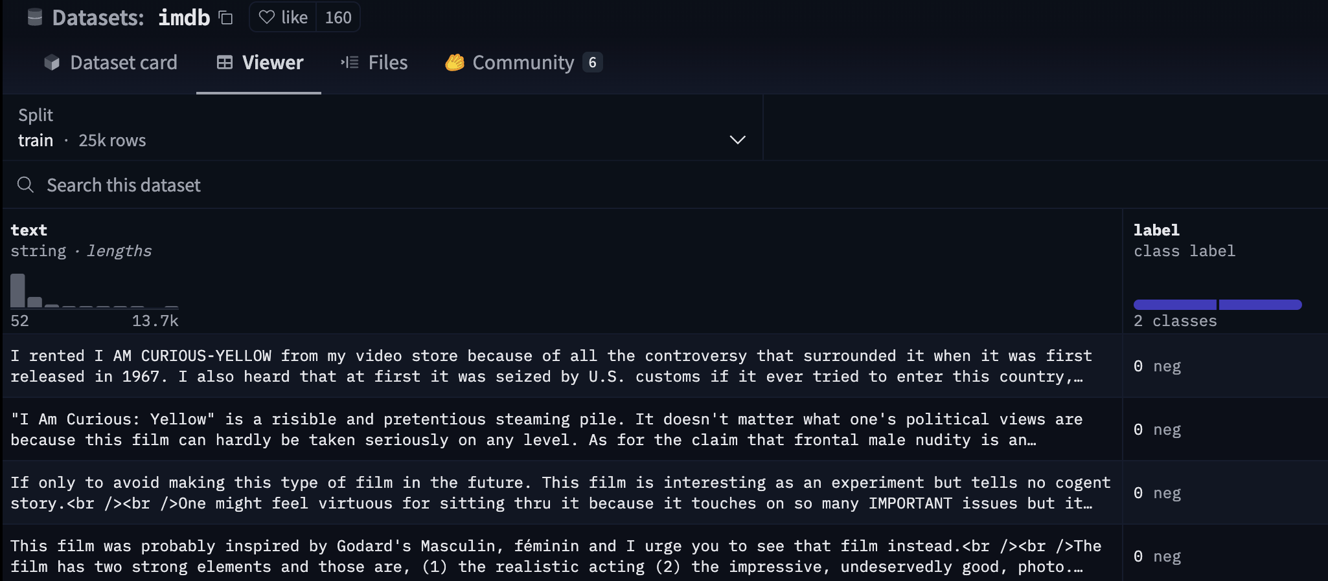
Task: Click the heart like icon
Action: tap(267, 17)
